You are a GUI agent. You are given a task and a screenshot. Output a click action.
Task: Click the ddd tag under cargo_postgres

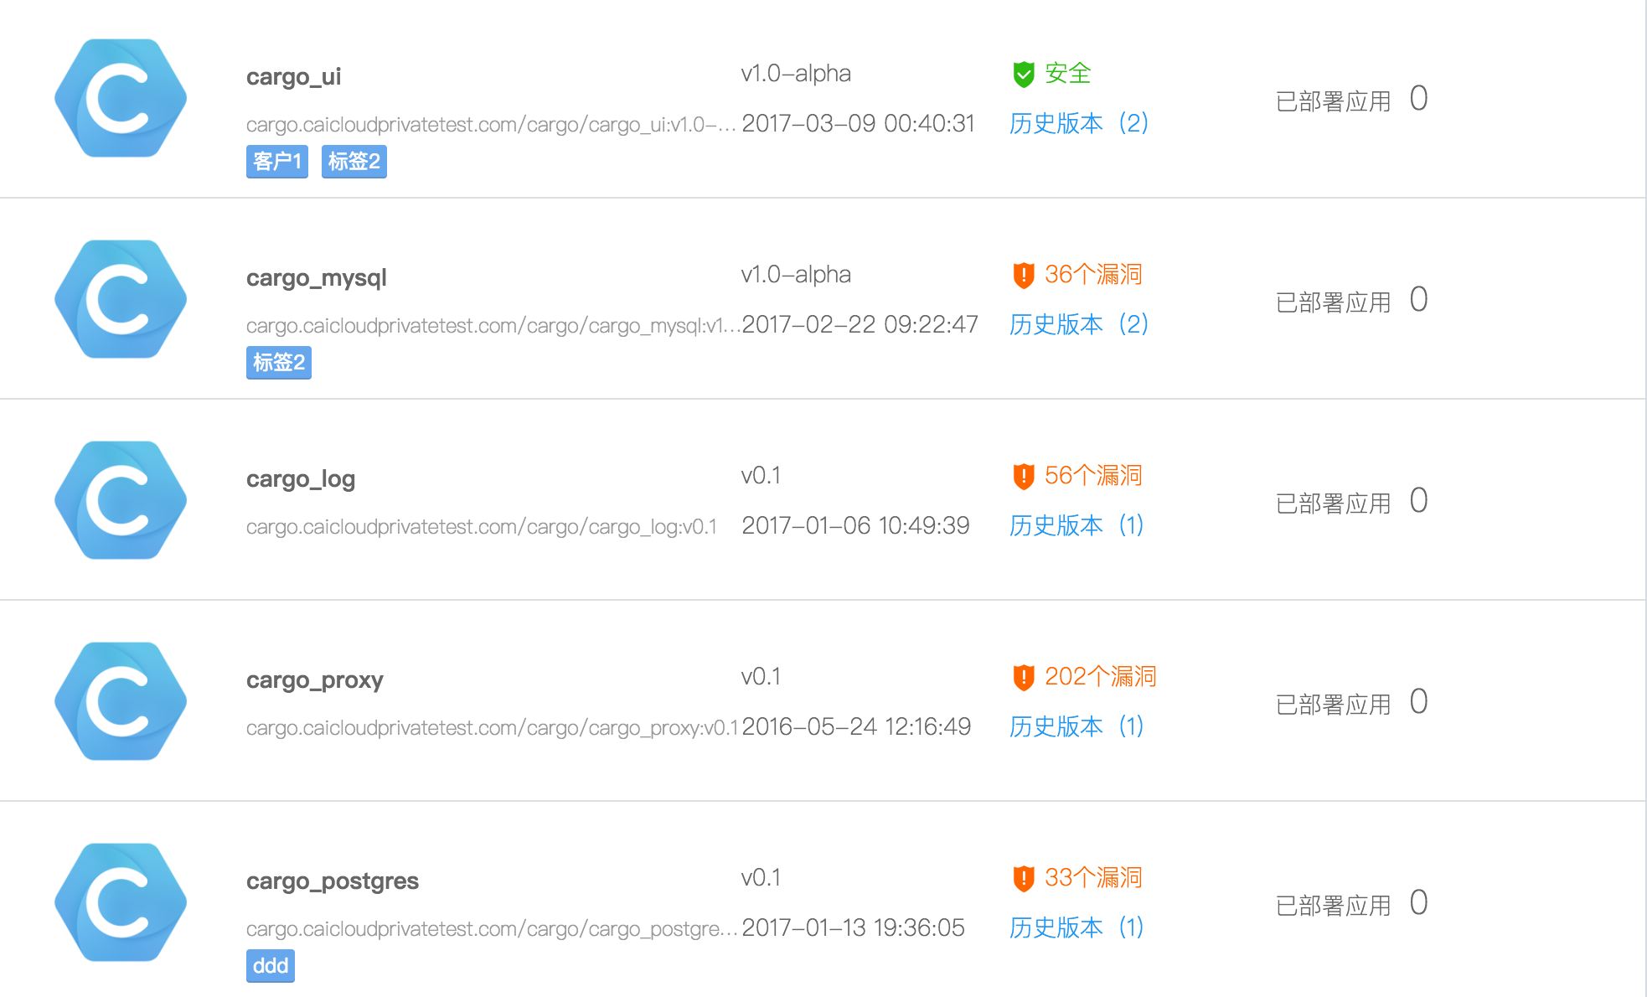(x=271, y=966)
